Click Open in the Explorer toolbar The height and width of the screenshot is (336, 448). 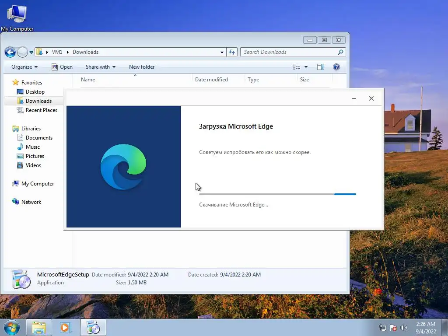[x=62, y=67]
